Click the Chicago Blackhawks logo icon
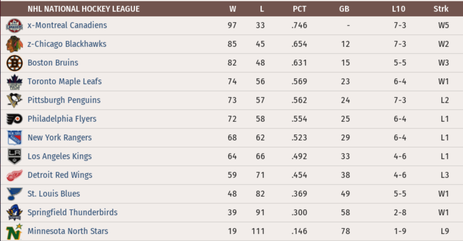 pyautogui.click(x=14, y=44)
